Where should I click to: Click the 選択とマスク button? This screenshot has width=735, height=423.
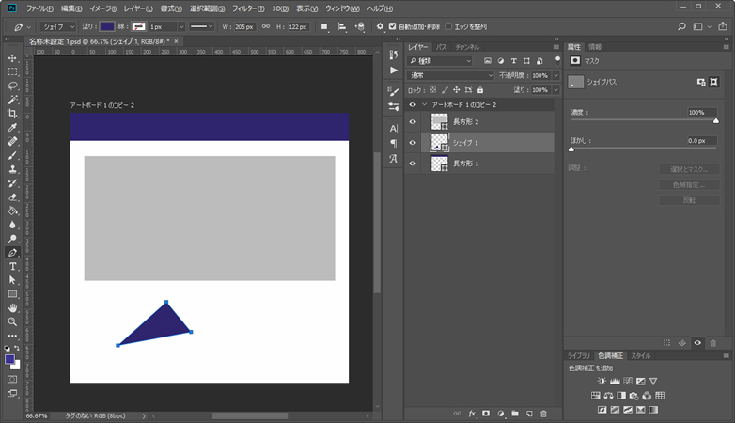coord(689,169)
